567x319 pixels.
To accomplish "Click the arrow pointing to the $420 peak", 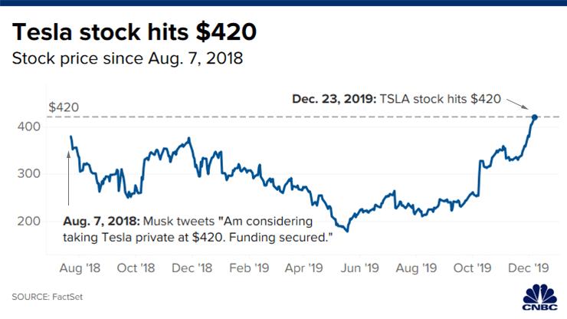I will coord(517,104).
